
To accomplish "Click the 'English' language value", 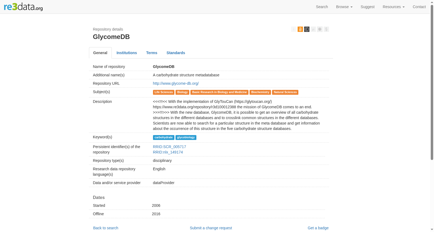I will (x=159, y=169).
